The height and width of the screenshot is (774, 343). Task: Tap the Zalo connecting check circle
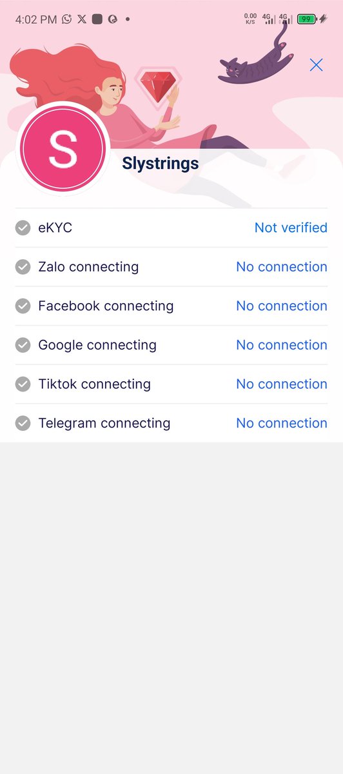click(23, 267)
